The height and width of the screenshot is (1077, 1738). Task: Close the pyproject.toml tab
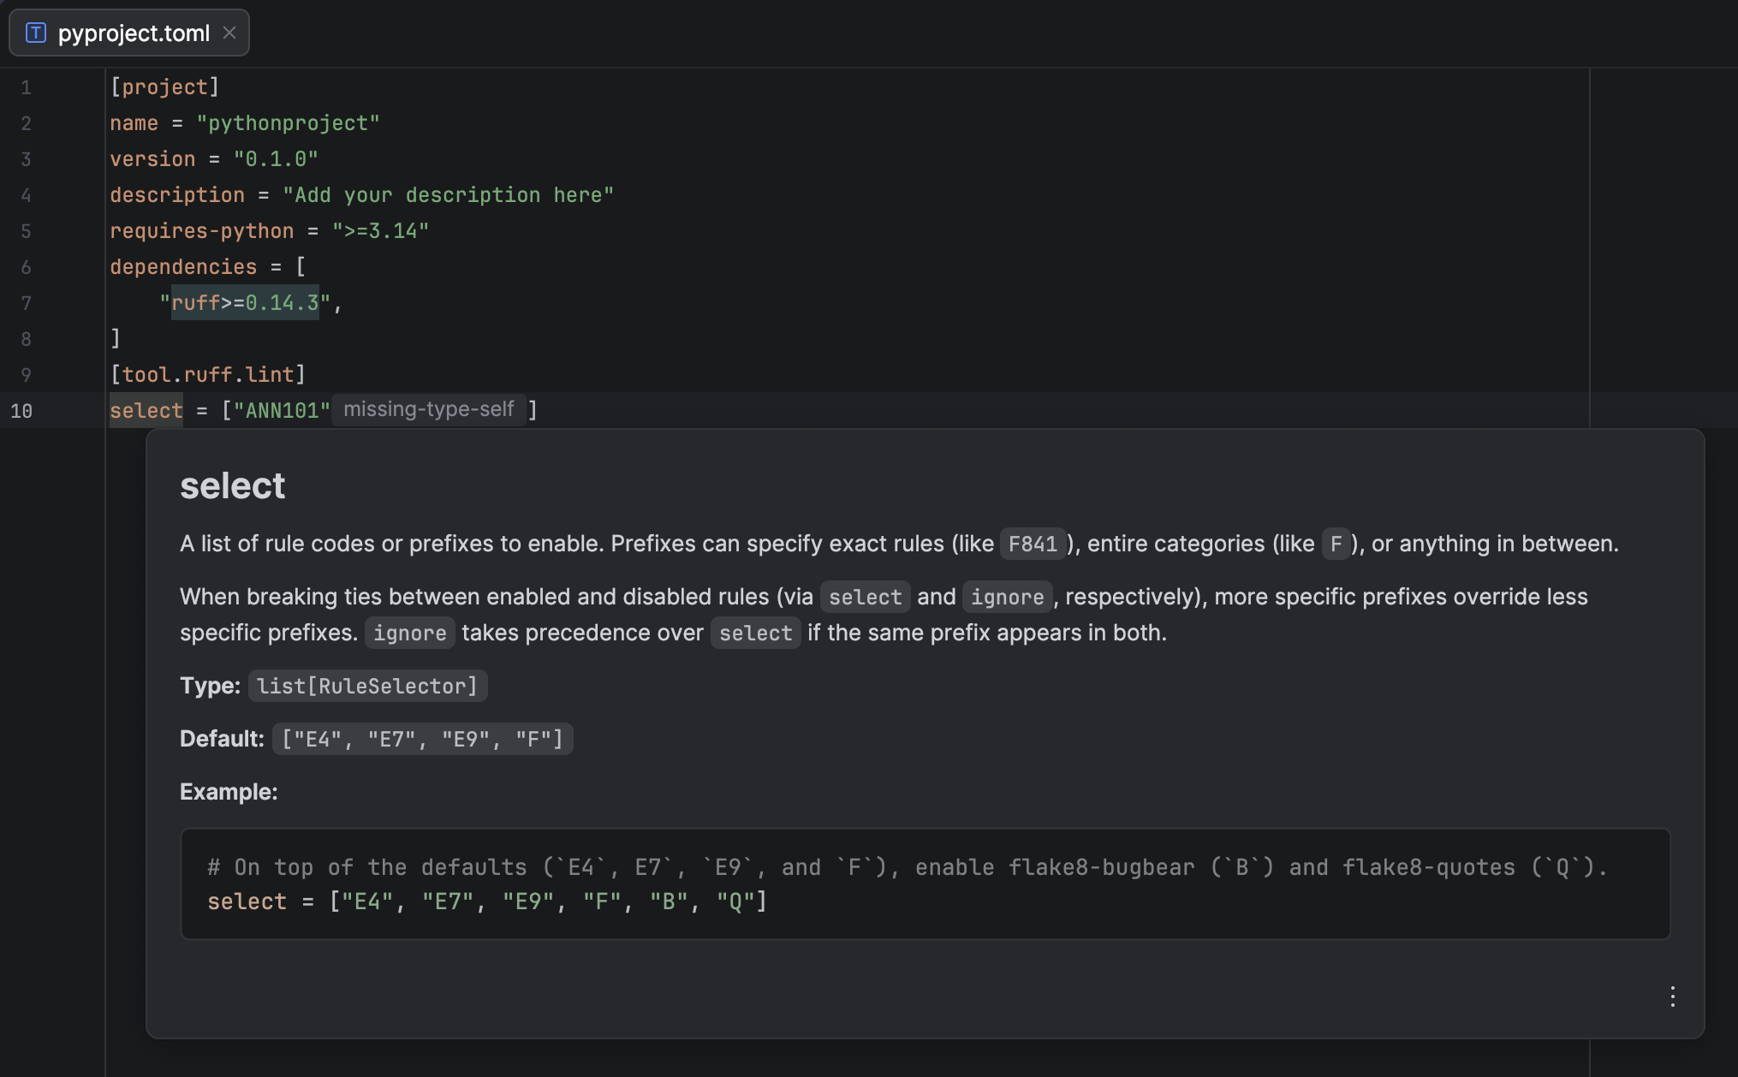[x=229, y=33]
